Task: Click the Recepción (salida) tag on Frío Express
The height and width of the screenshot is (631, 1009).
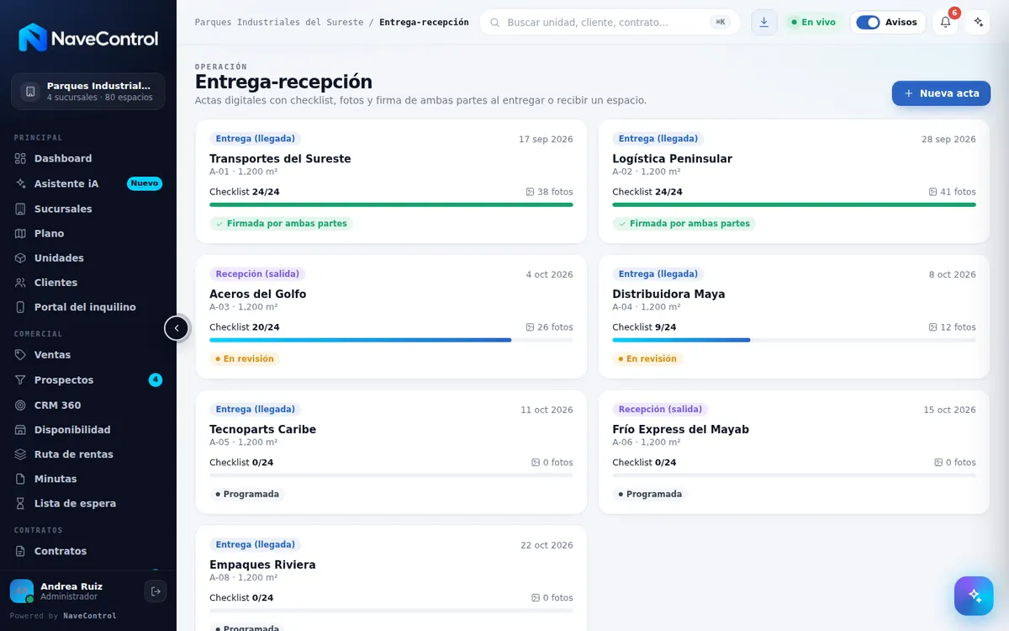Action: click(x=660, y=410)
